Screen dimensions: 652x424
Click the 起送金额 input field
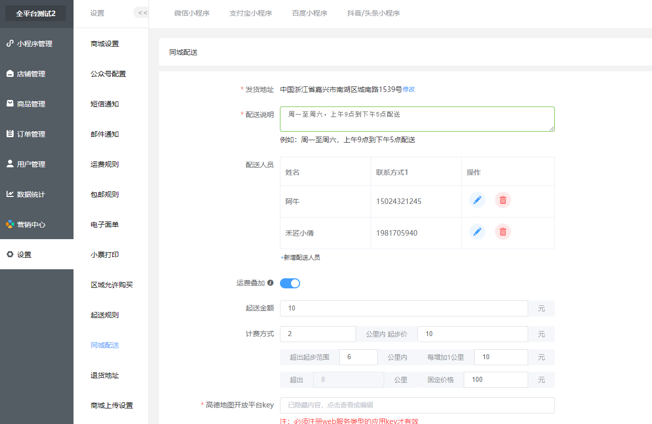pyautogui.click(x=403, y=308)
